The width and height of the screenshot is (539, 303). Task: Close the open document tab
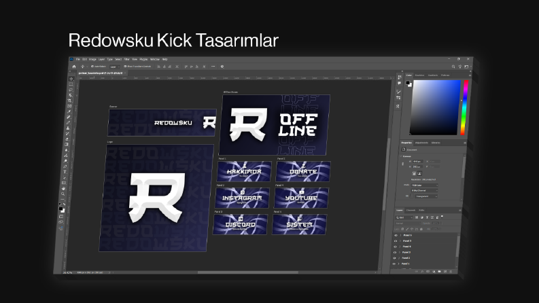(x=125, y=73)
